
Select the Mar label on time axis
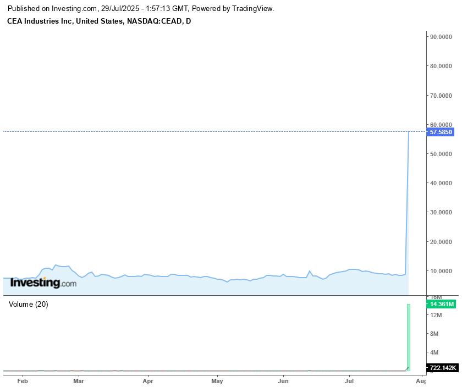pos(79,380)
